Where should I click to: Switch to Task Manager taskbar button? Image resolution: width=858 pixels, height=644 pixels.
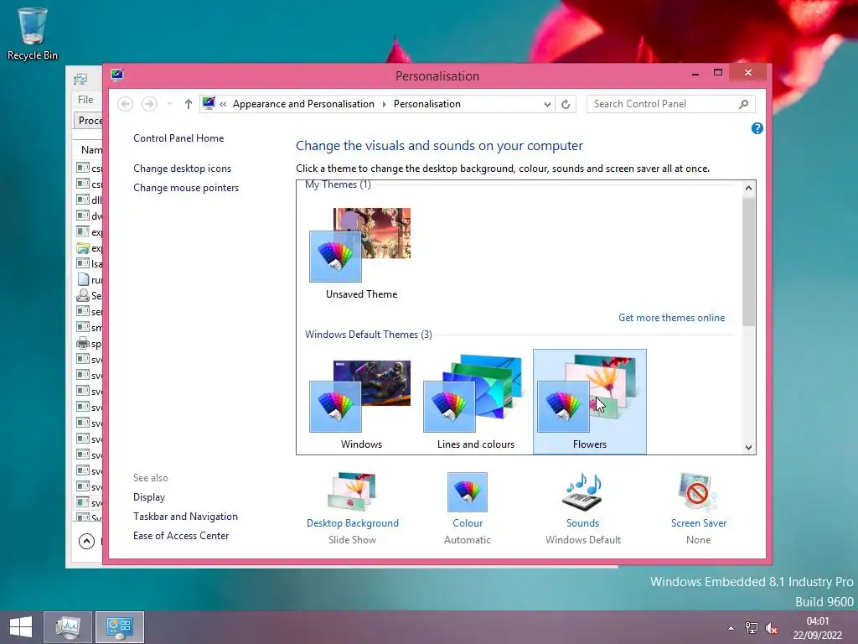[68, 627]
